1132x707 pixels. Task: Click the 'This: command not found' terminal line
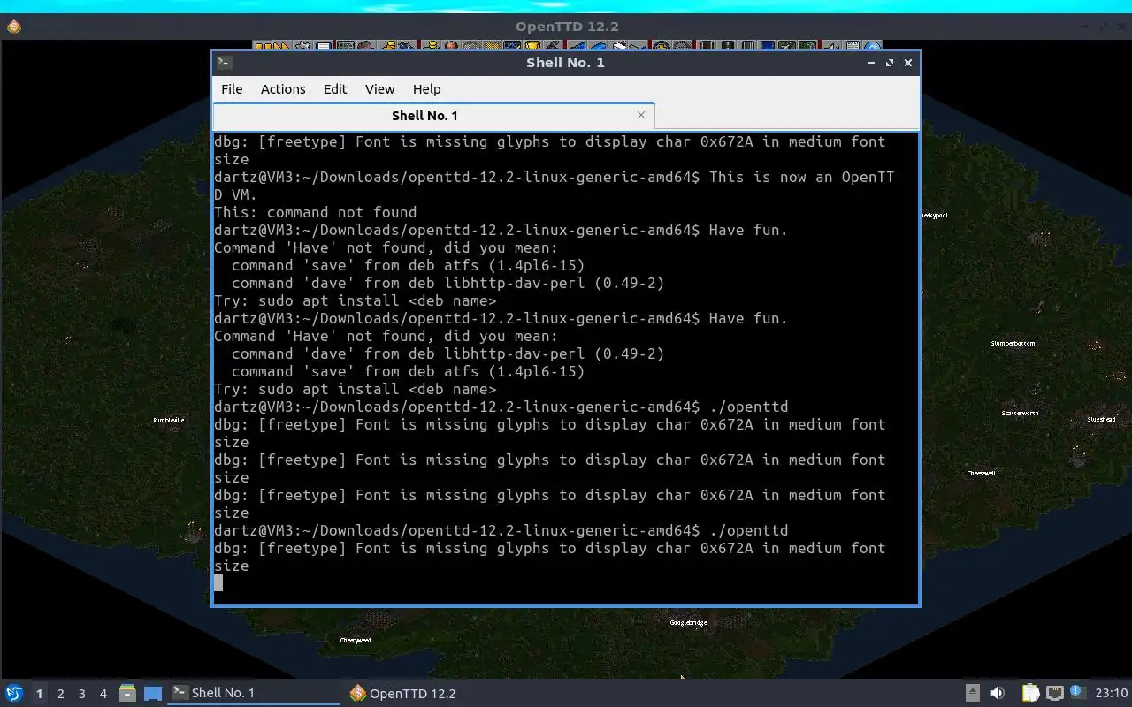[x=315, y=212]
